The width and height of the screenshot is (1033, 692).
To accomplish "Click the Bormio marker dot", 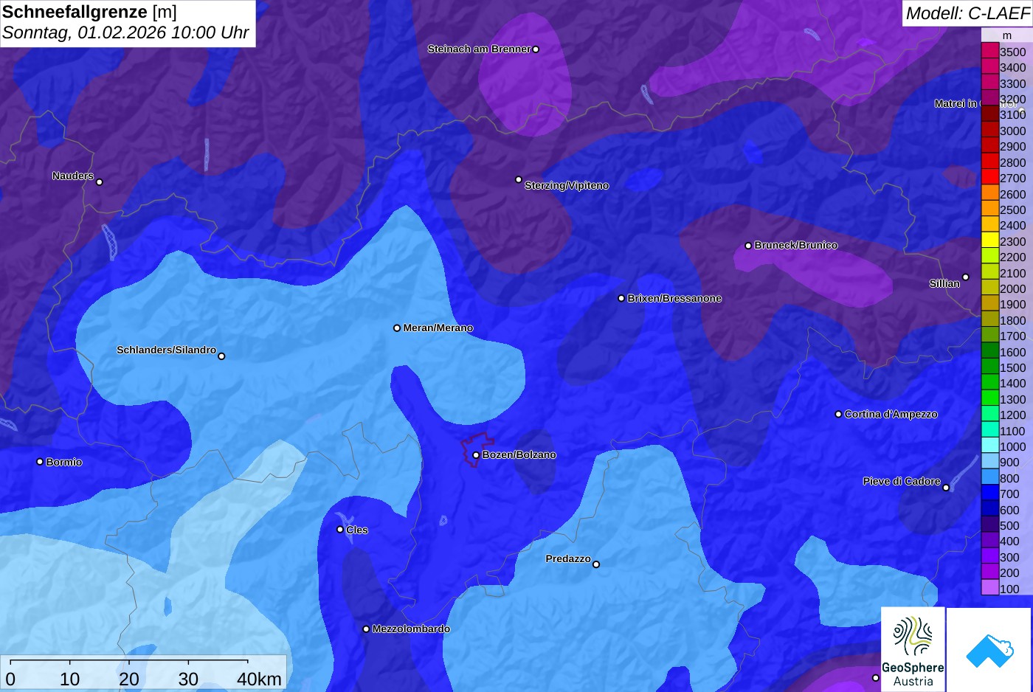I will [x=40, y=462].
